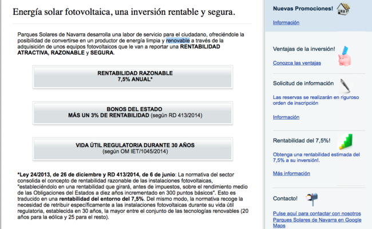The image size is (372, 229).
Task: Click the piggy bank icon
Action: point(344,58)
